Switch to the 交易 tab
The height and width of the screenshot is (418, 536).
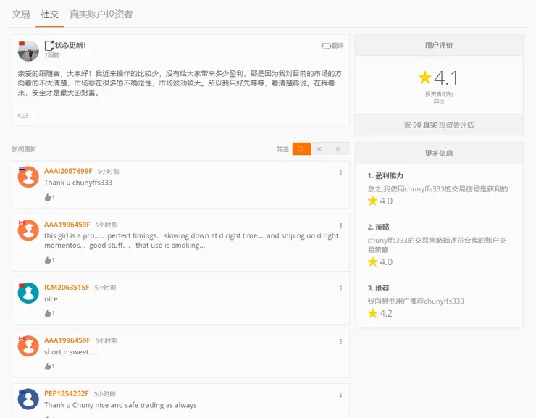21,14
